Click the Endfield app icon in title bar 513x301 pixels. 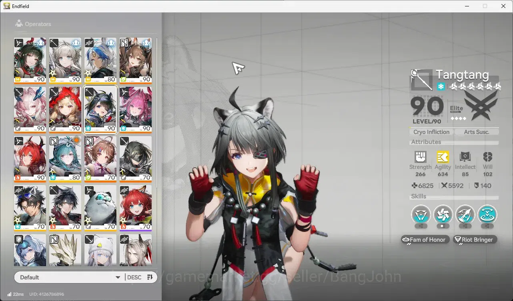click(x=7, y=6)
